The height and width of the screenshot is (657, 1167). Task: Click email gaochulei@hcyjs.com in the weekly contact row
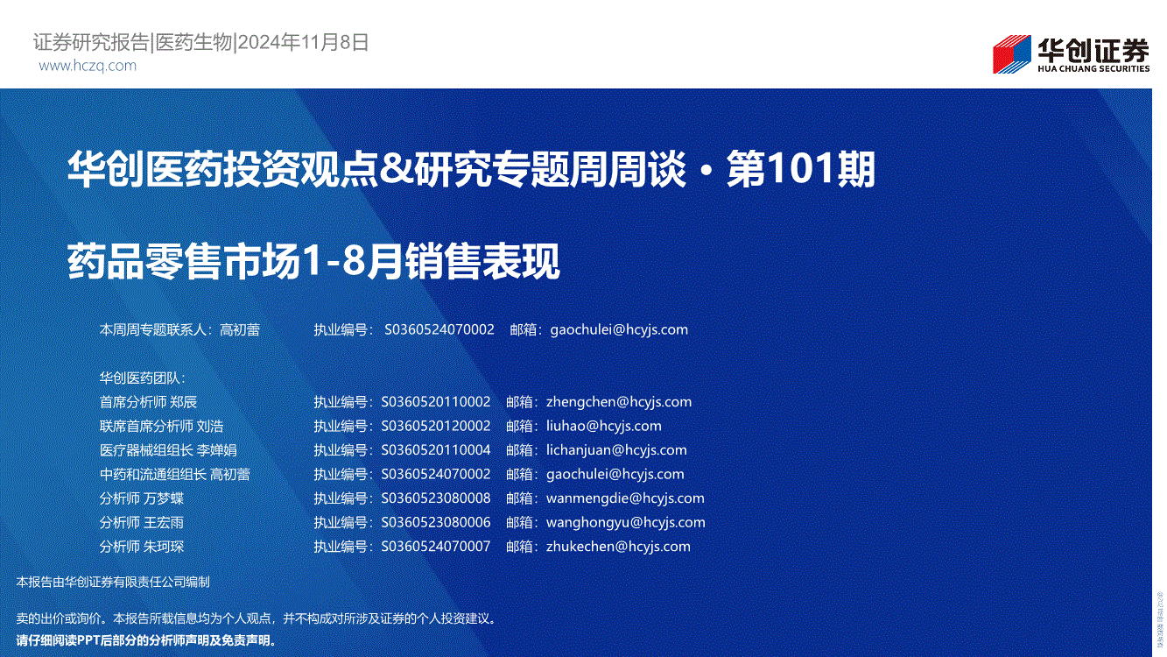(x=619, y=330)
